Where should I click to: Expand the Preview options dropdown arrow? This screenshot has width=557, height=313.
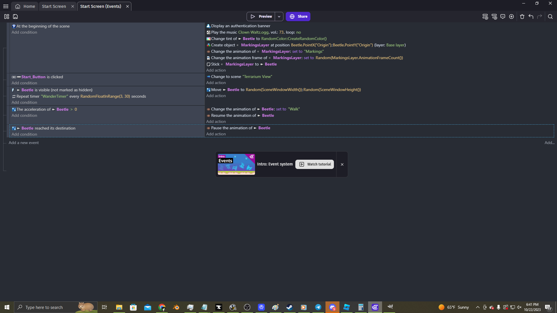click(279, 17)
